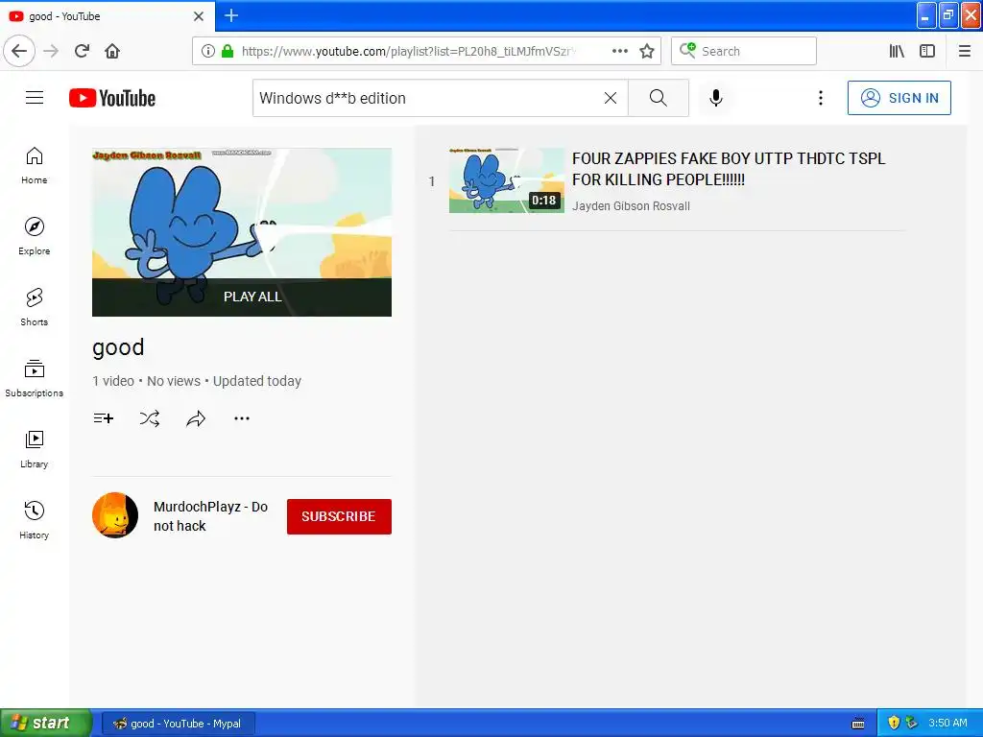The height and width of the screenshot is (737, 983).
Task: Open the YouTube guide hamburger menu
Action: click(x=35, y=98)
